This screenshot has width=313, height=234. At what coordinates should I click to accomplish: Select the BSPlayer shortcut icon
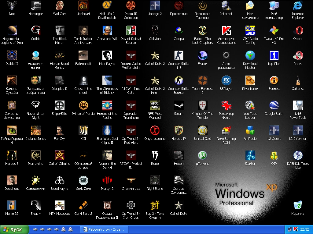click(x=226, y=81)
